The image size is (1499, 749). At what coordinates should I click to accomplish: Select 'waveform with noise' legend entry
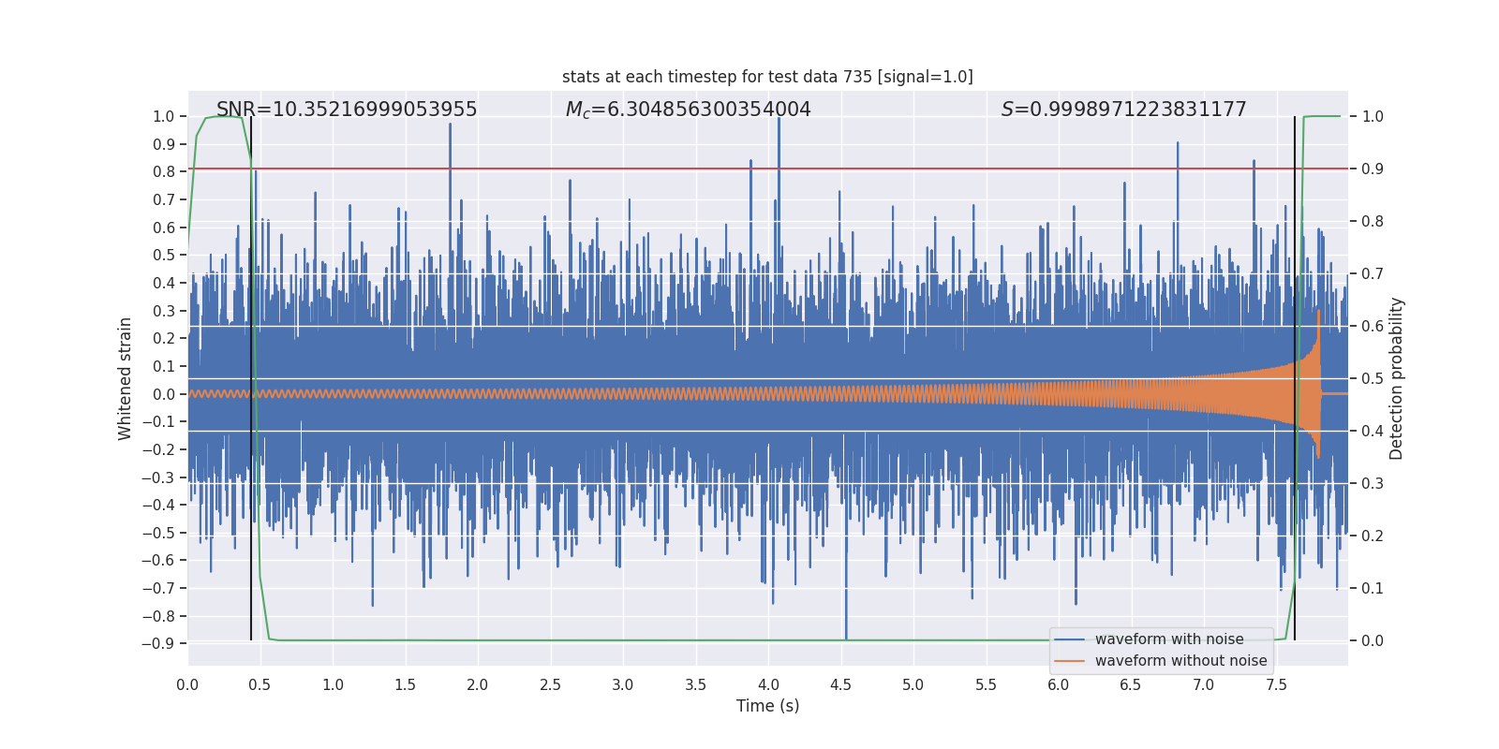point(1169,639)
